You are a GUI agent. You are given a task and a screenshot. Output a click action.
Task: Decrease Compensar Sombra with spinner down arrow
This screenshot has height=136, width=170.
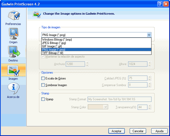coord(149,86)
